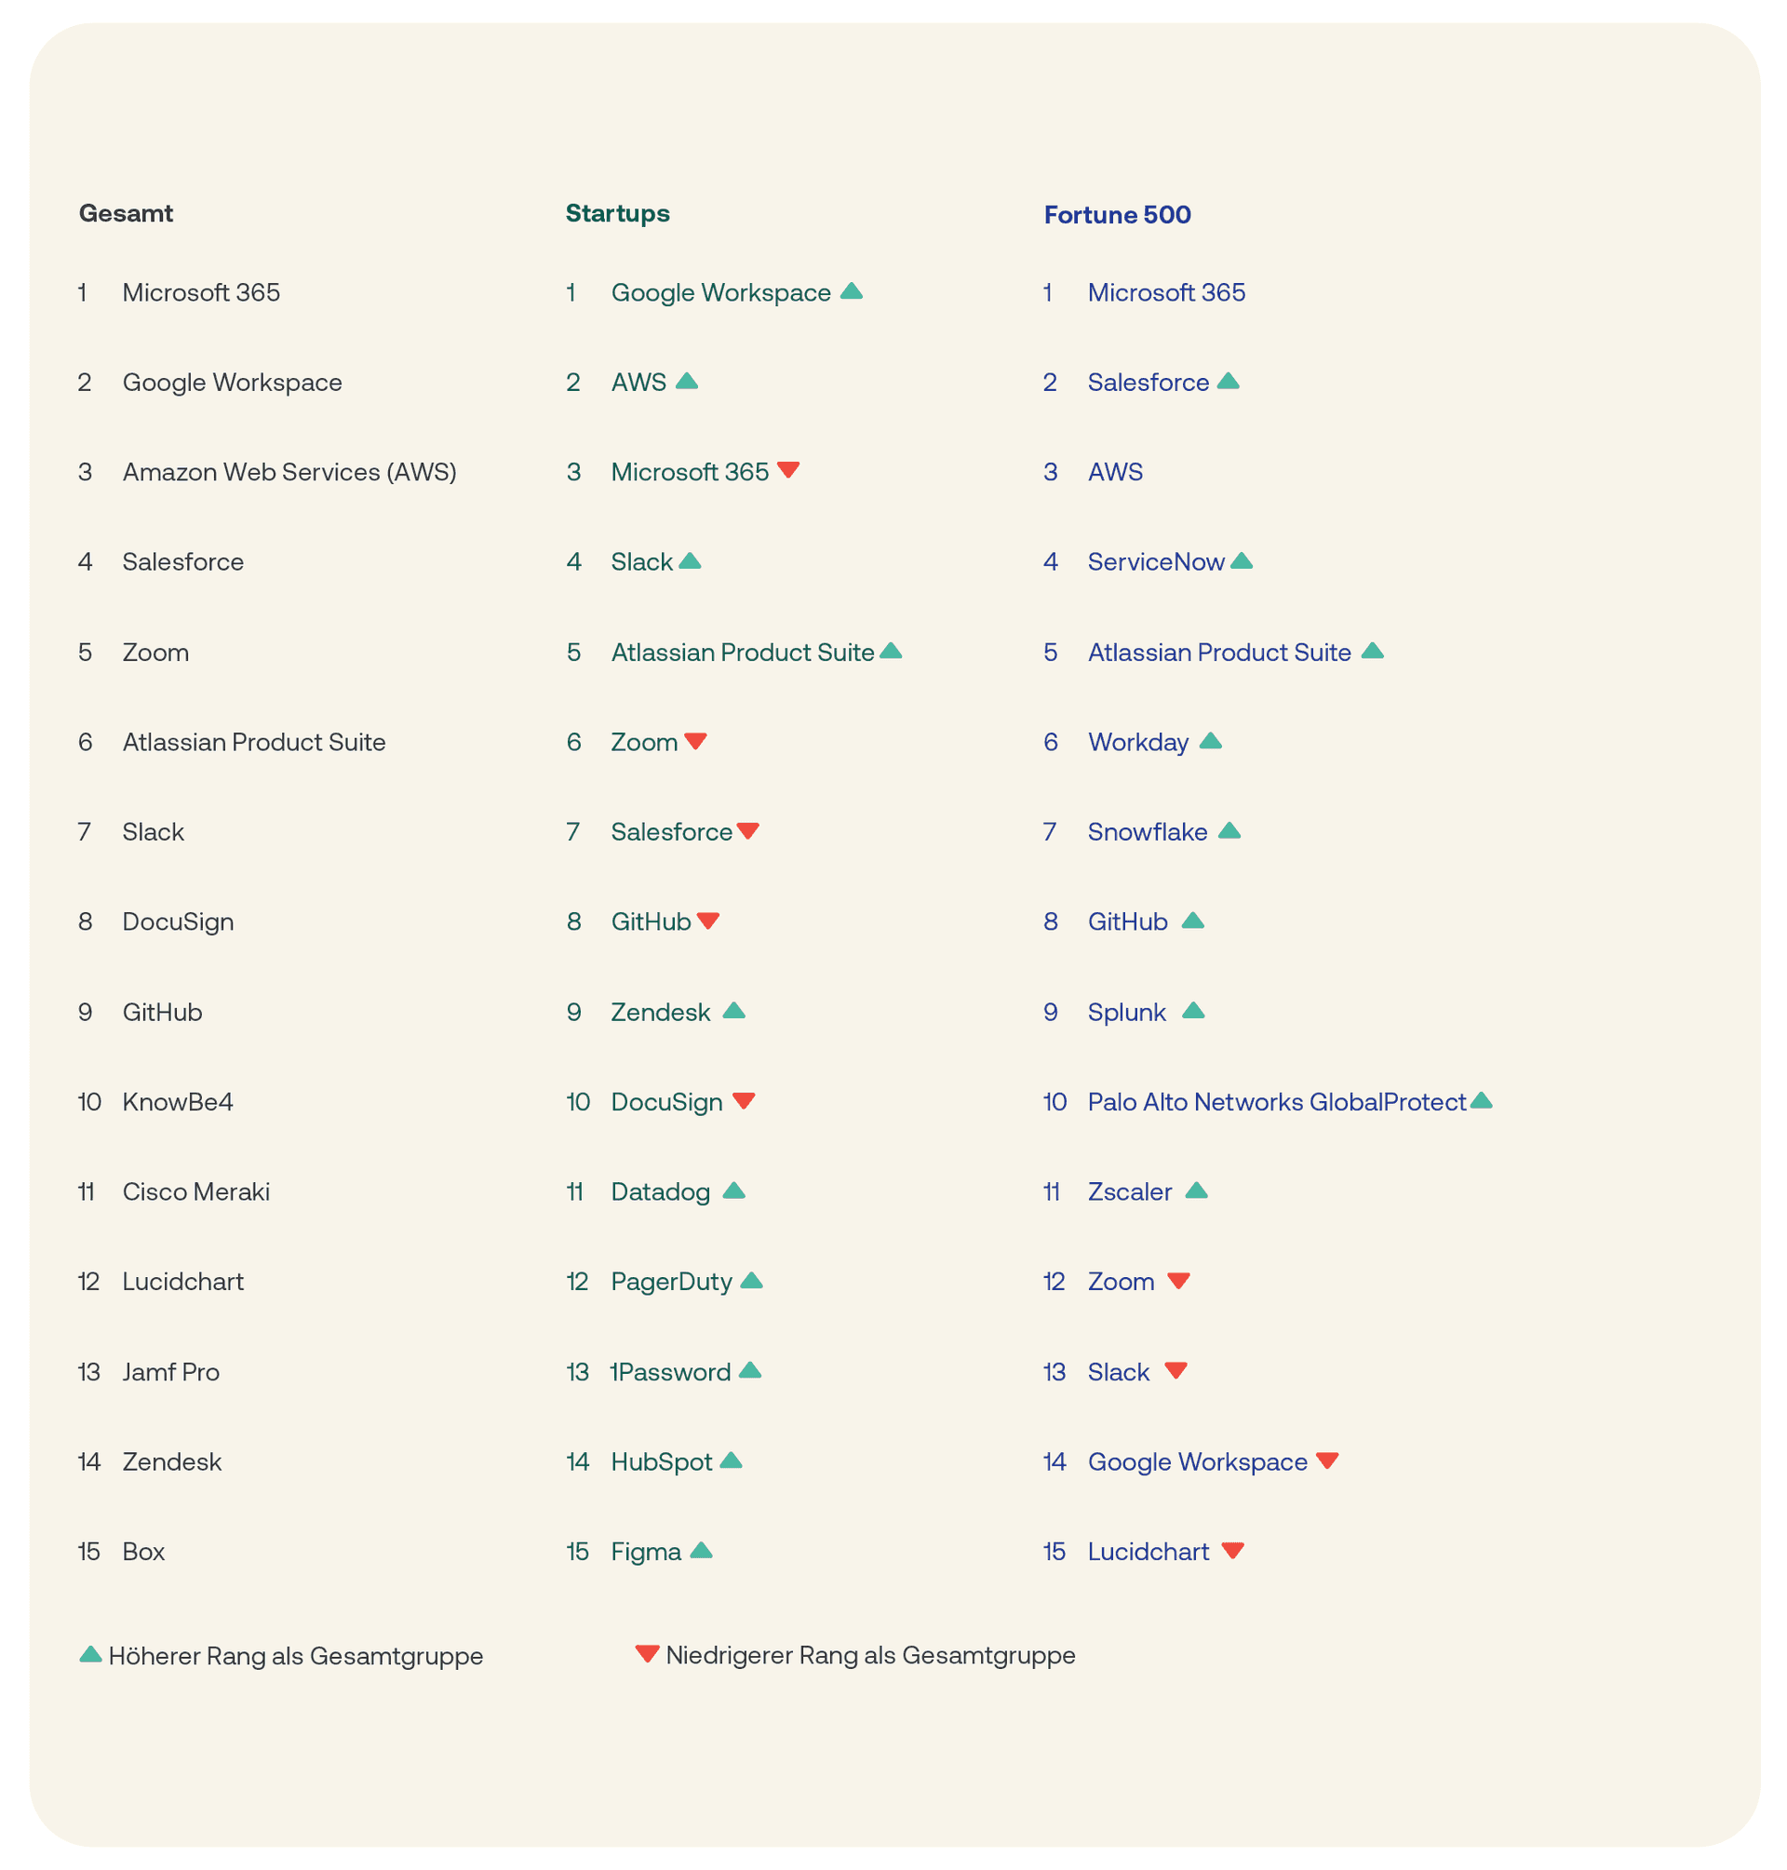Click the Datadog entry text
The height and width of the screenshot is (1870, 1787).
[660, 1191]
